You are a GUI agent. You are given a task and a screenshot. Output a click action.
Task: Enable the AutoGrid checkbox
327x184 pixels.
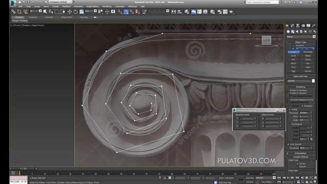pyautogui.click(x=293, y=45)
